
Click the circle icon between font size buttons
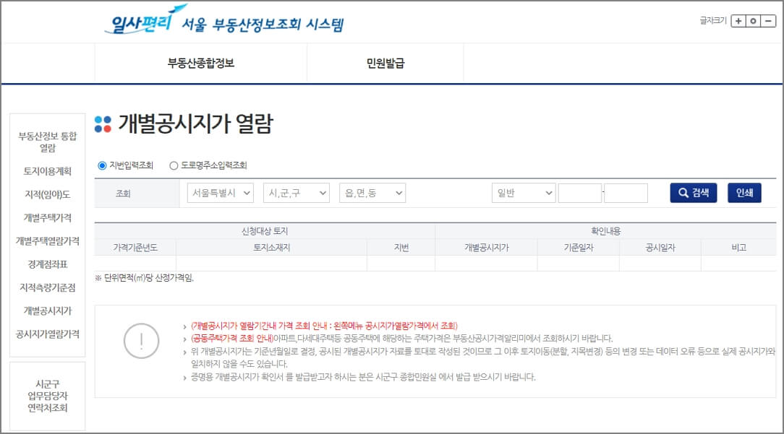(x=754, y=21)
